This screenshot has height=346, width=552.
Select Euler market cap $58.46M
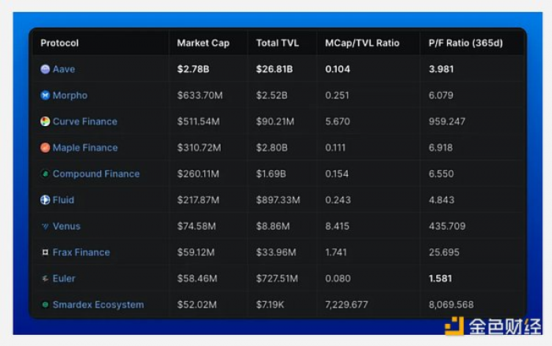point(197,278)
